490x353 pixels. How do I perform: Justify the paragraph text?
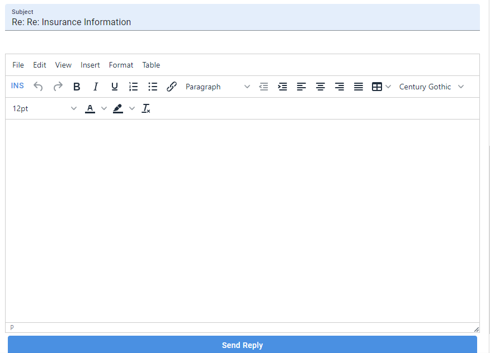pyautogui.click(x=358, y=87)
